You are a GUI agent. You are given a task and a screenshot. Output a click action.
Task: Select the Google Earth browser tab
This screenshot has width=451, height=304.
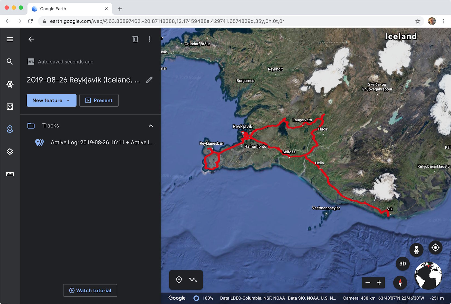click(70, 9)
